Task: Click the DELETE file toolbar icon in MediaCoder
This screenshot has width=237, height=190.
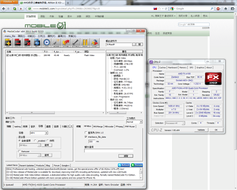Action: tap(18, 43)
